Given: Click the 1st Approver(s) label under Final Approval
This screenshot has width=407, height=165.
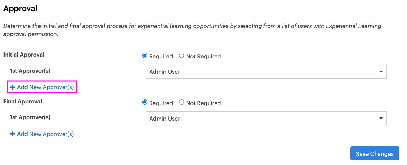Looking at the screenshot, I should [x=30, y=117].
